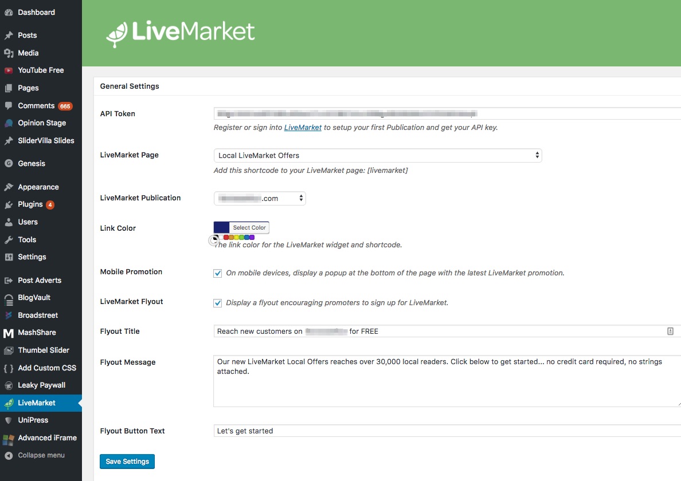
Task: Click the Comments speech bubble icon
Action: 8,105
